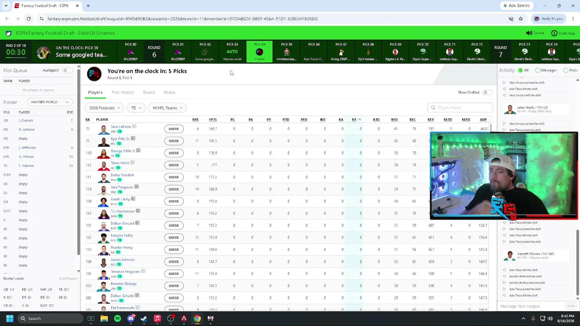Image resolution: width=580 pixels, height=326 pixels.
Task: Queue Dallas Goedert
Action: (x=174, y=177)
